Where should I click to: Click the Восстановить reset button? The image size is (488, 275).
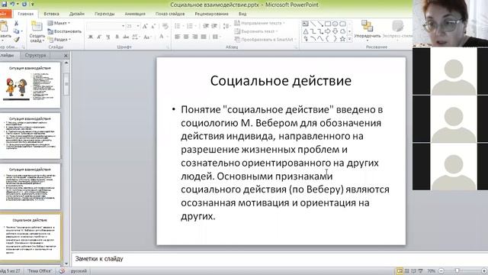64,31
